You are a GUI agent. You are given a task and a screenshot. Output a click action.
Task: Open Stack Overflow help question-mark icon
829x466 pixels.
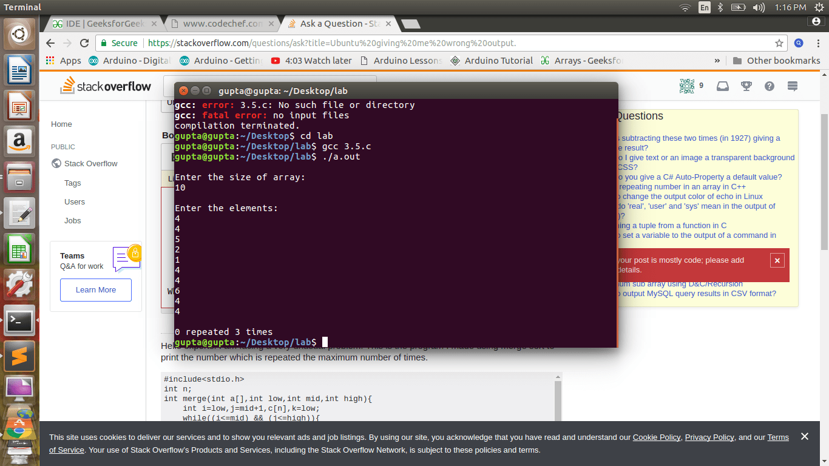(x=770, y=87)
